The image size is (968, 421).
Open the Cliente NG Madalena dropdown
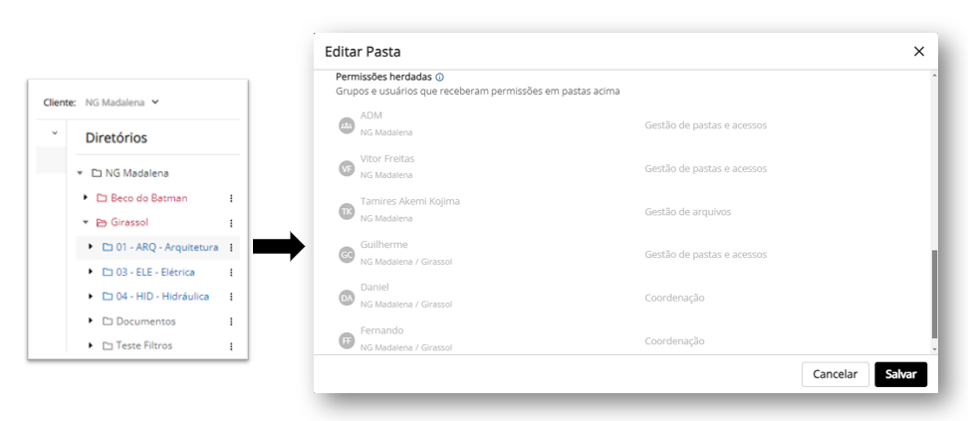click(x=121, y=103)
